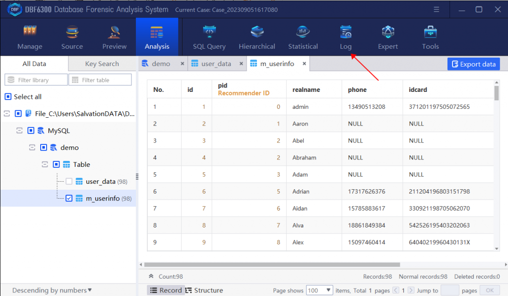Collapse the MySQL tree node

click(x=19, y=130)
